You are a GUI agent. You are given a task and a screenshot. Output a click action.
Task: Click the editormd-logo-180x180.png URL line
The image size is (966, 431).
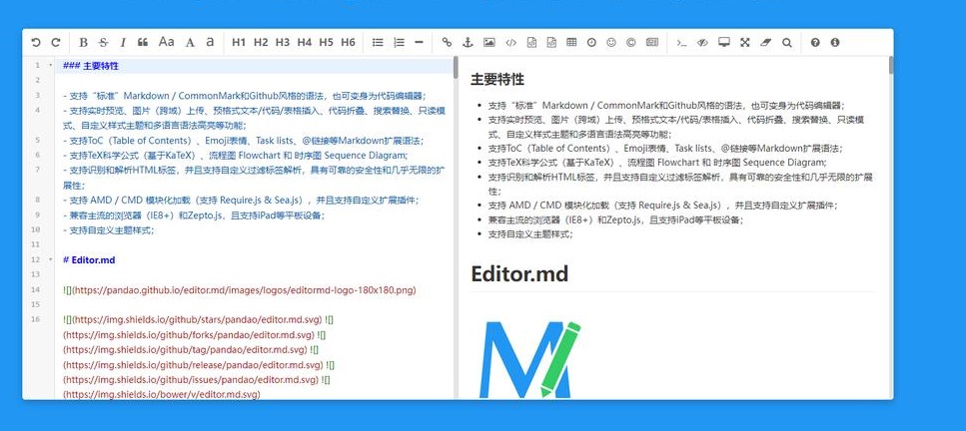point(239,290)
